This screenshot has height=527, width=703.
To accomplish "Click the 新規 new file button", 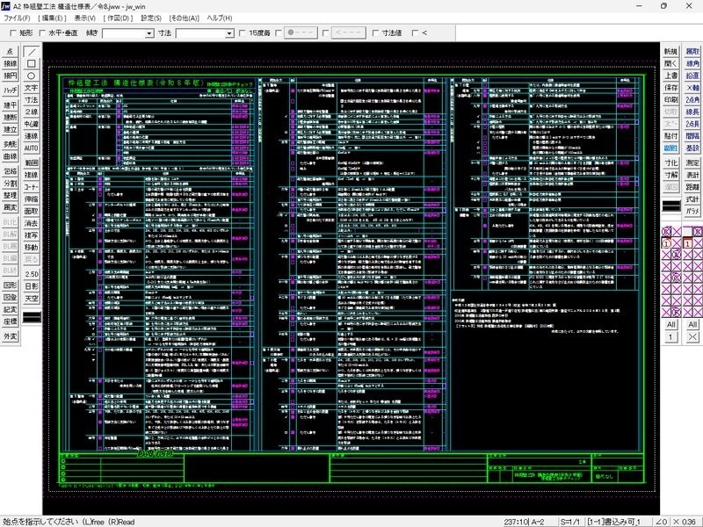I will click(670, 52).
